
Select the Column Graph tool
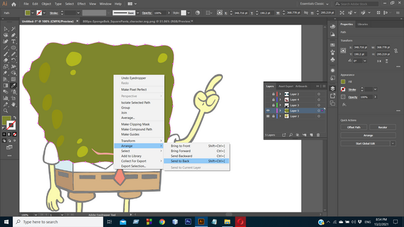(6, 98)
